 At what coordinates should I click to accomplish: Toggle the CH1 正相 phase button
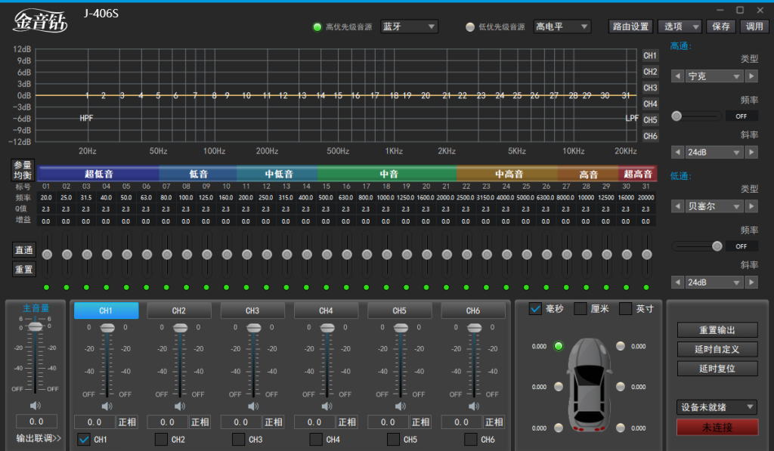(127, 422)
